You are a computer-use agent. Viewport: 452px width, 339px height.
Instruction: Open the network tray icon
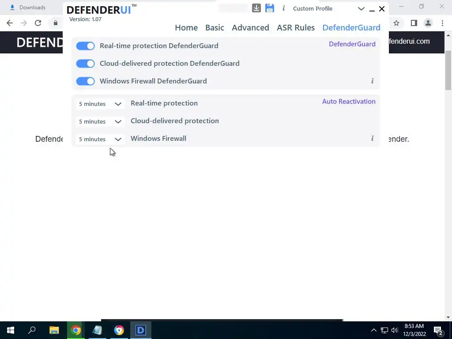coord(384,330)
